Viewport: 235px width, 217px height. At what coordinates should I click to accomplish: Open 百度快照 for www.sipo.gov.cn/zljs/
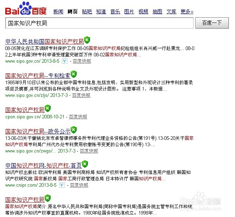click(81, 95)
